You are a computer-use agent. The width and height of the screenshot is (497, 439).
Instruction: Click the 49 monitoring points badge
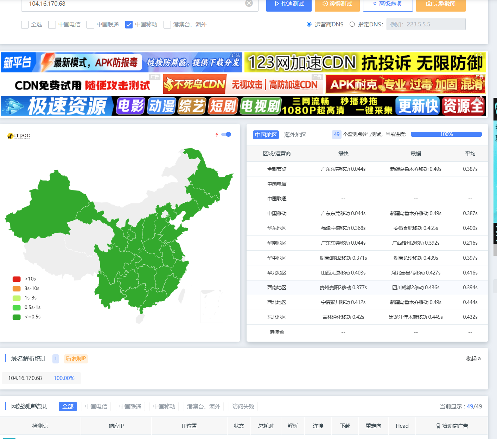point(337,134)
